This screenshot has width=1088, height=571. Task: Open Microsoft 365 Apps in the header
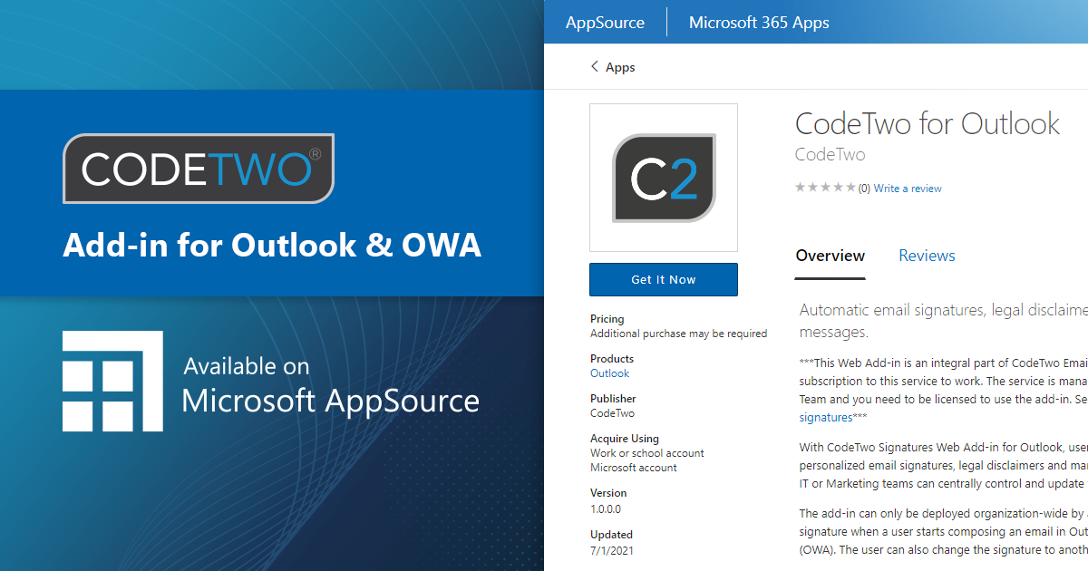point(759,22)
